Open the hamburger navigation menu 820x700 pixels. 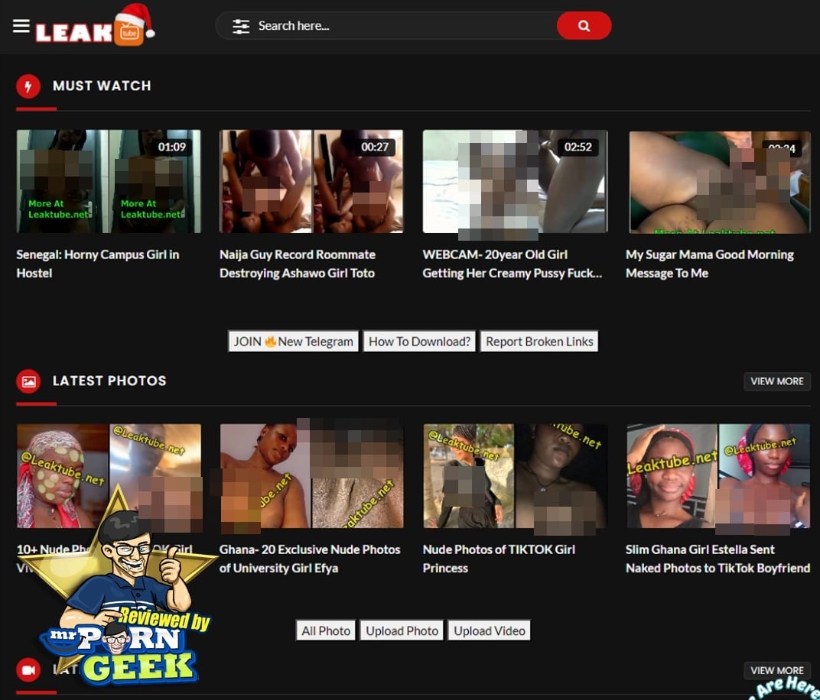(x=21, y=25)
